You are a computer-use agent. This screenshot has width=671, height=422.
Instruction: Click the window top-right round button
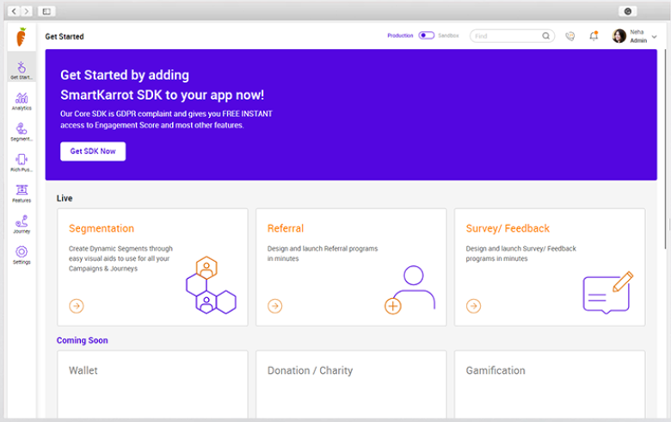coord(628,11)
